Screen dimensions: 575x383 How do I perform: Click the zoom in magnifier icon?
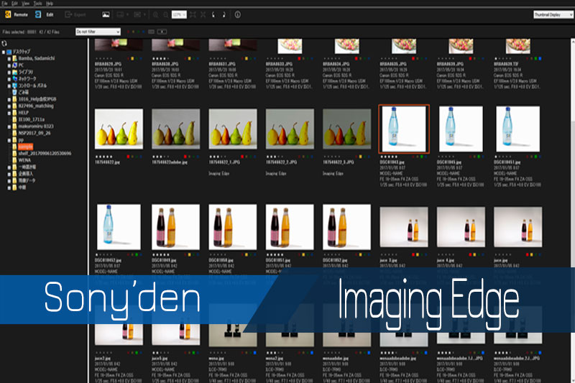pos(156,14)
